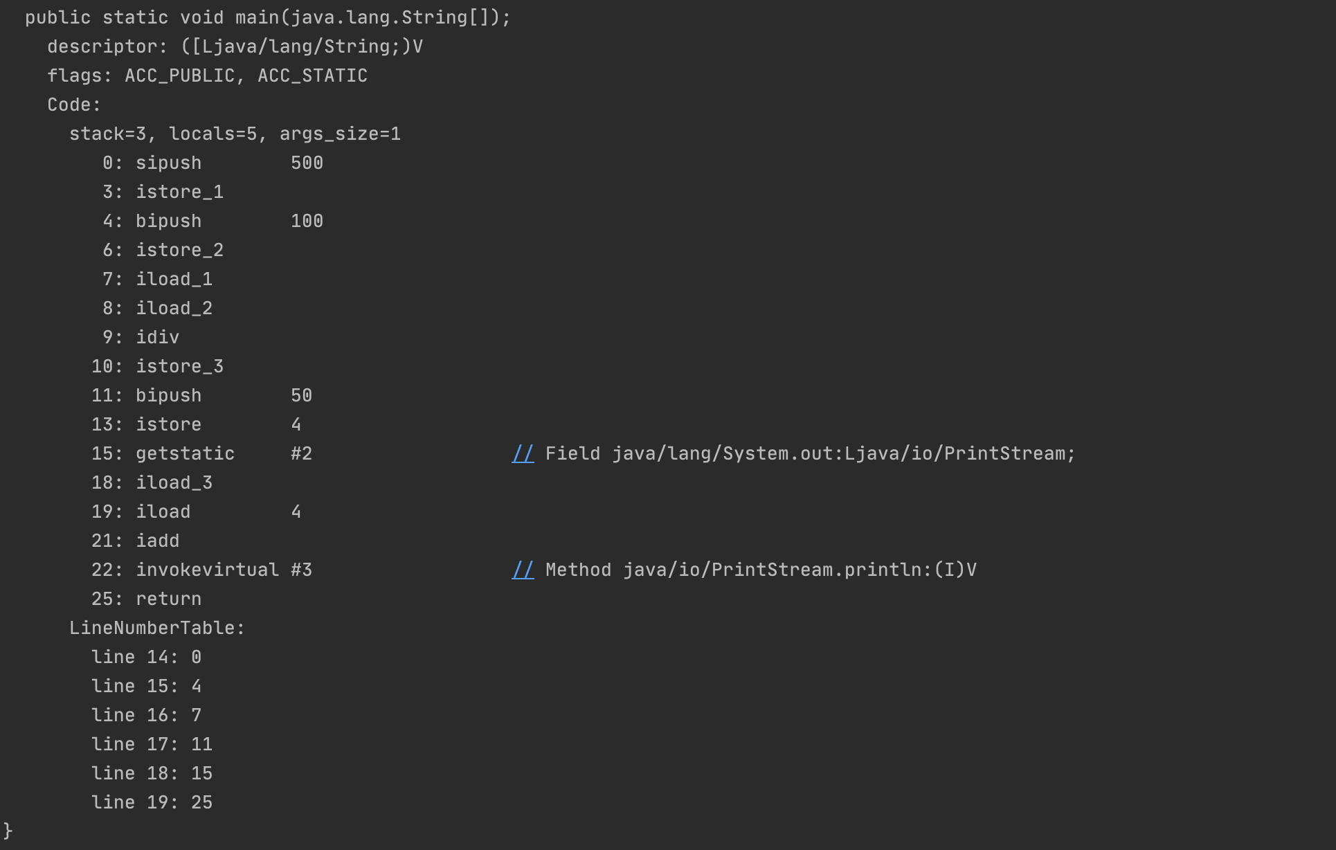Click the return instruction at offset 25
The image size is (1336, 850).
click(146, 599)
